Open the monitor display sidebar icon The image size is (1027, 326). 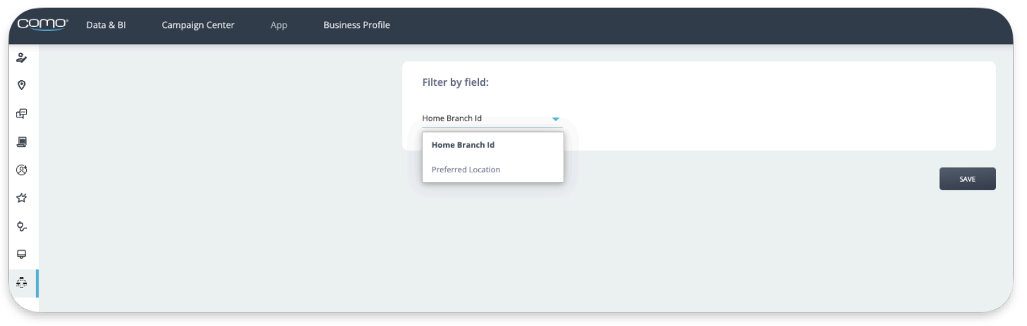coord(22,254)
